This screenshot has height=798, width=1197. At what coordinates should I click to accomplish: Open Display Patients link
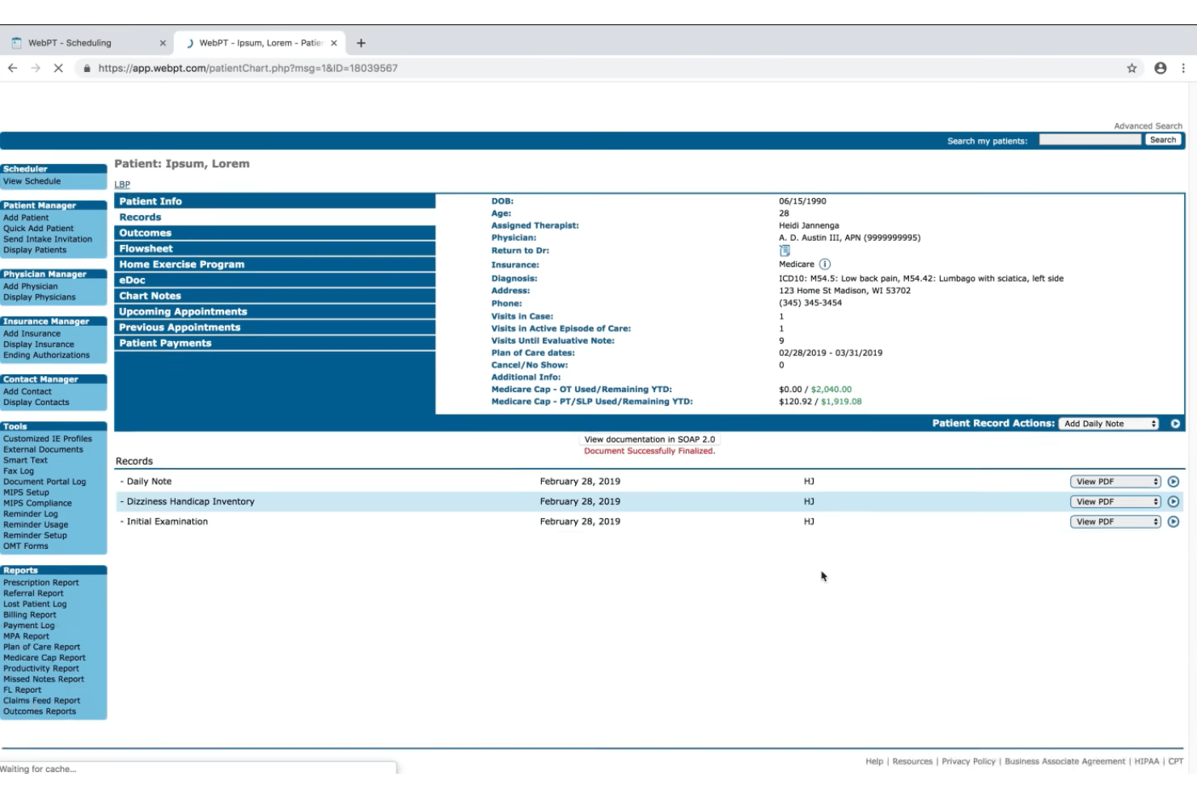(35, 251)
